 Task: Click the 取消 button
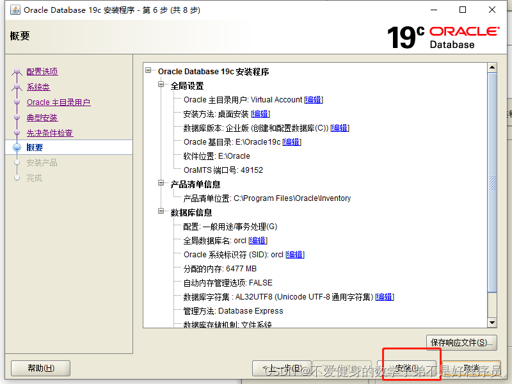(472, 369)
